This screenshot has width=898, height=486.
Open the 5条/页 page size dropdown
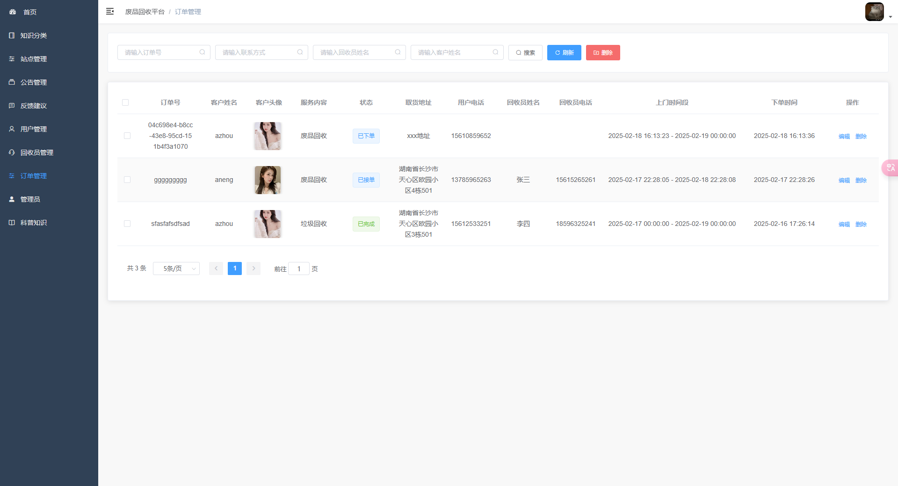pos(176,268)
